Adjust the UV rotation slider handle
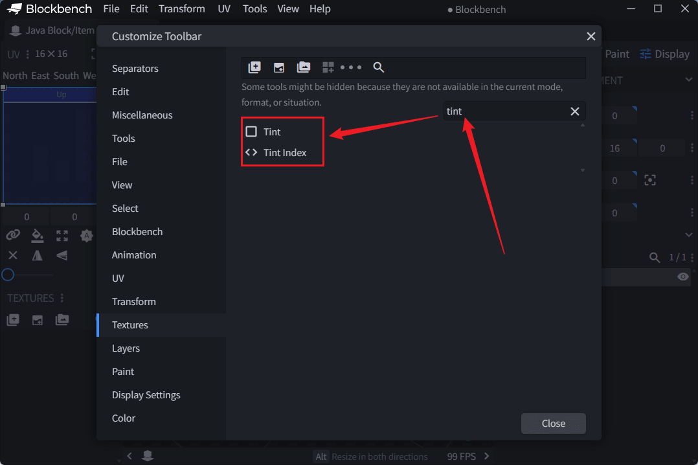Screen dimensions: 698x465 click(x=8, y=275)
